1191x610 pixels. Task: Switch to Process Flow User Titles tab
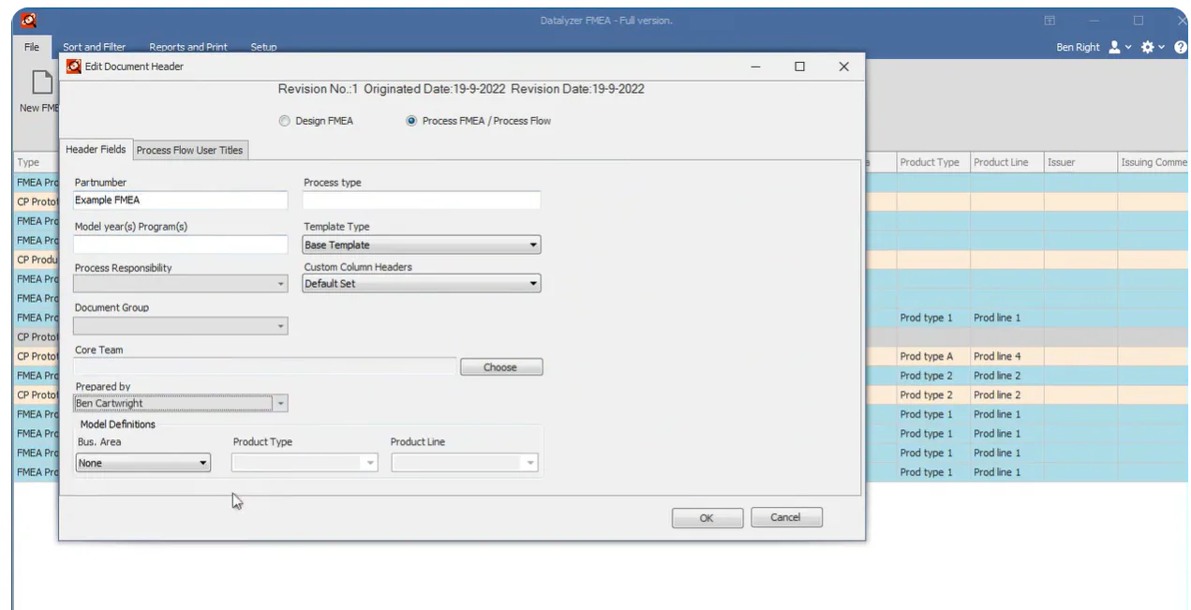(189, 150)
